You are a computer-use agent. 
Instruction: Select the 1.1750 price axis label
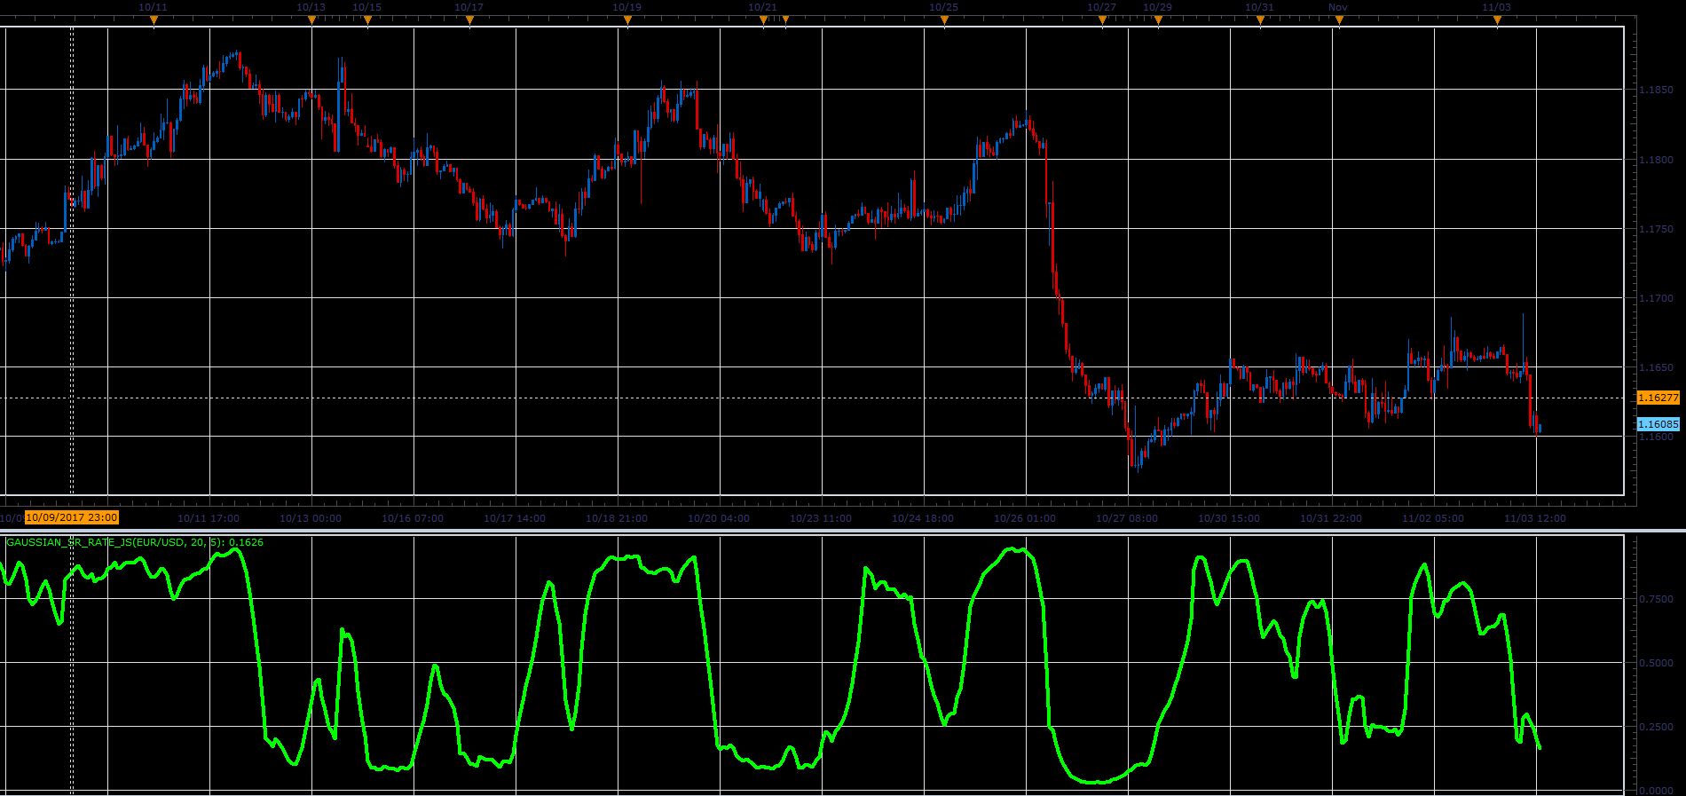coord(1656,229)
